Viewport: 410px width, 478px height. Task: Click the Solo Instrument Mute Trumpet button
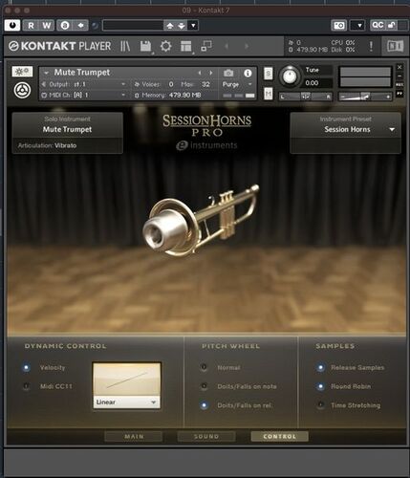68,125
